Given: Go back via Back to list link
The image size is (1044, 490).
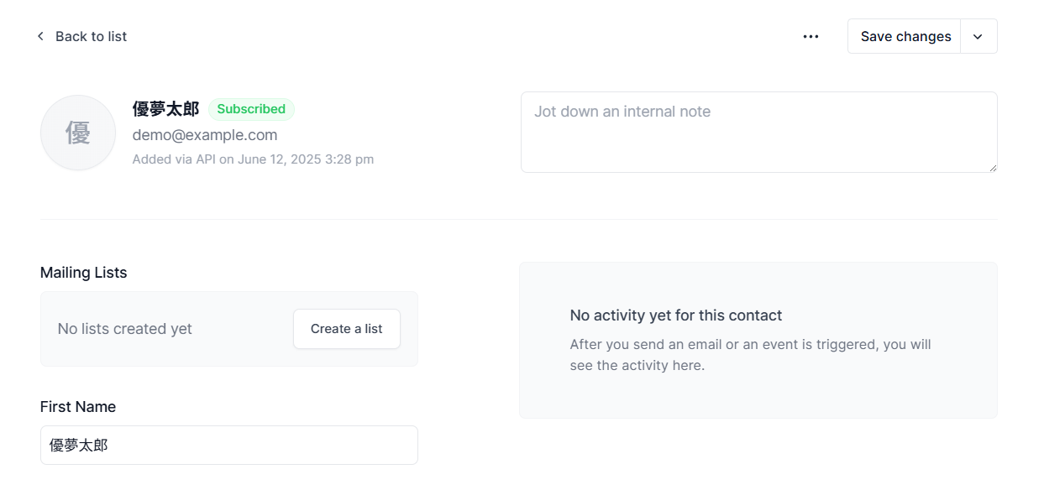Looking at the screenshot, I should point(91,36).
